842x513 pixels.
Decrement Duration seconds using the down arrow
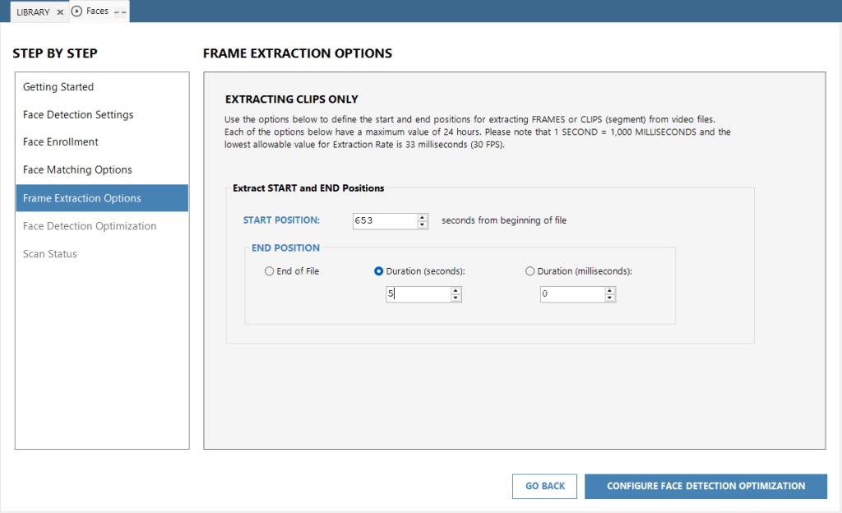point(456,298)
